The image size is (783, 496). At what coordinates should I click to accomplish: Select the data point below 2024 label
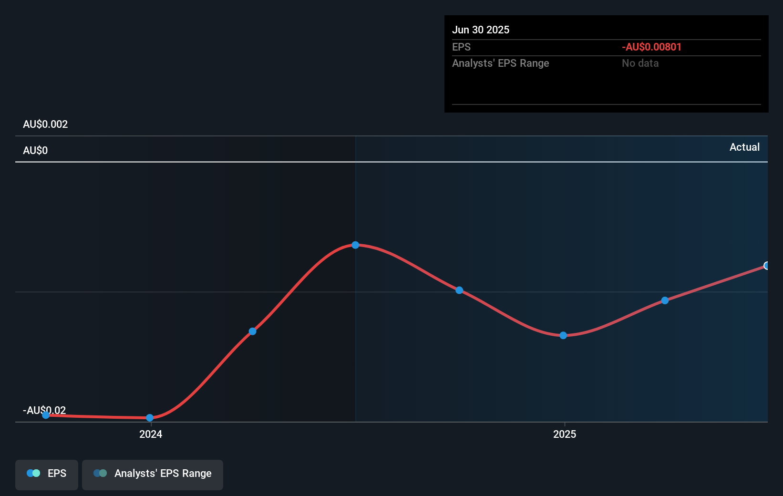(150, 417)
